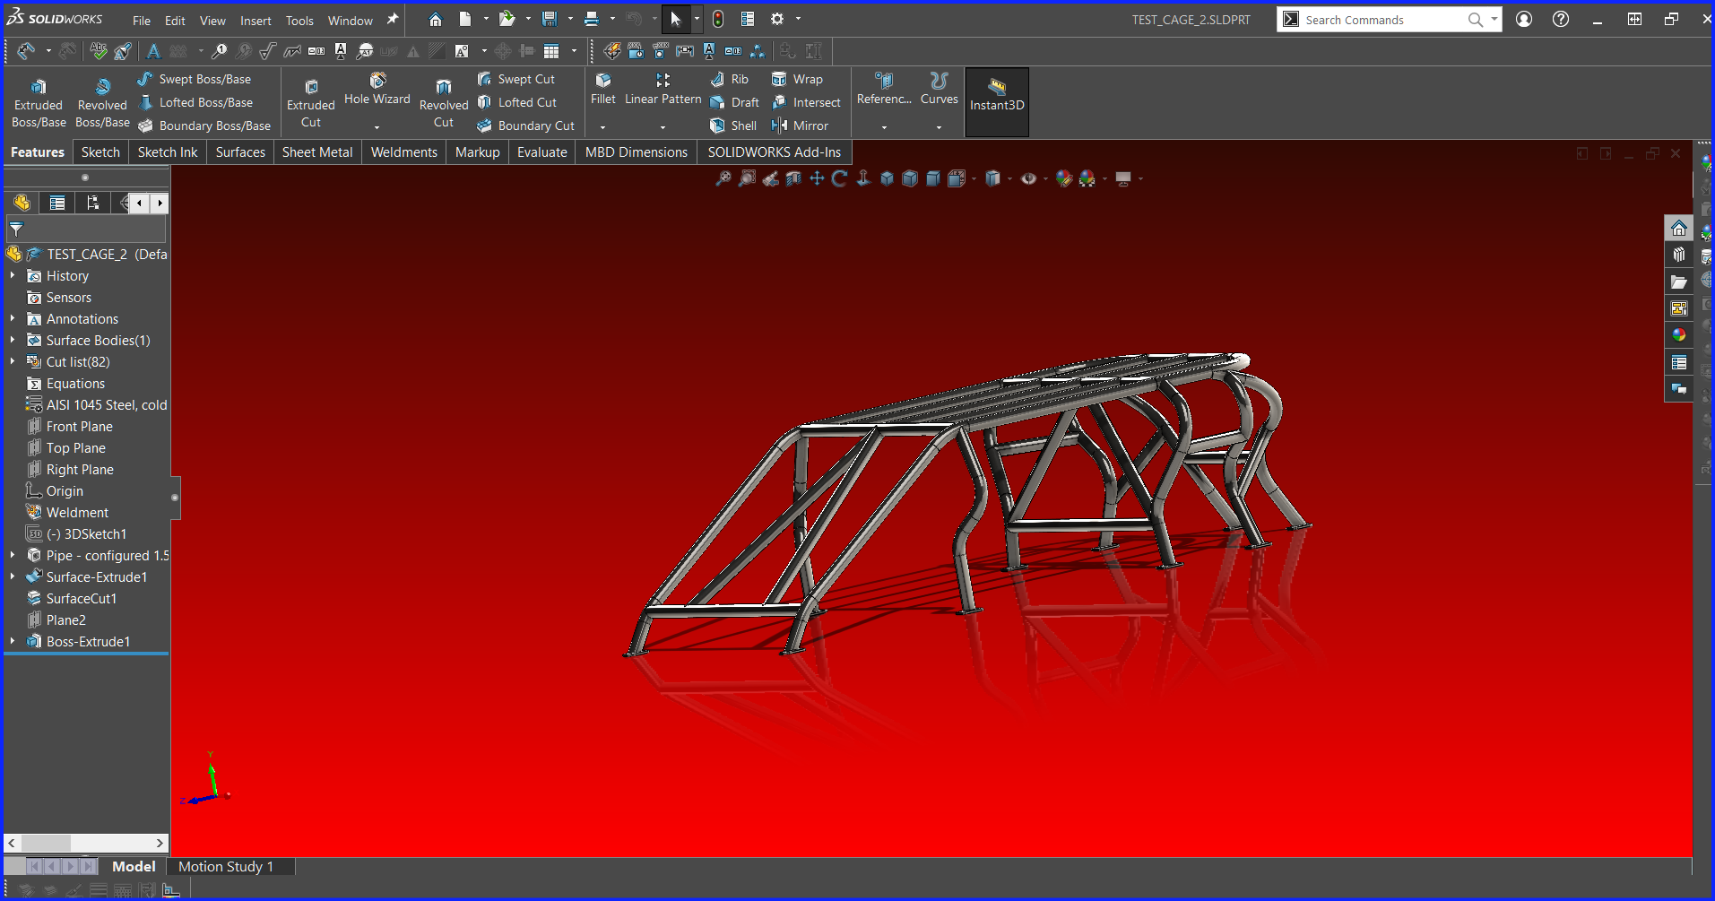Switch to the Sketch tab
This screenshot has height=901, width=1715.
(100, 152)
